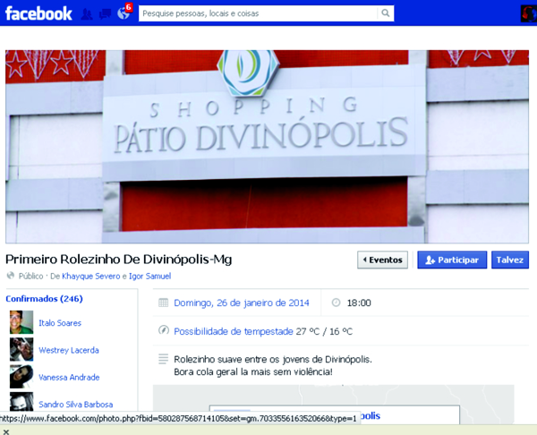This screenshot has width=537, height=435.
Task: Click the description lines icon
Action: (164, 359)
